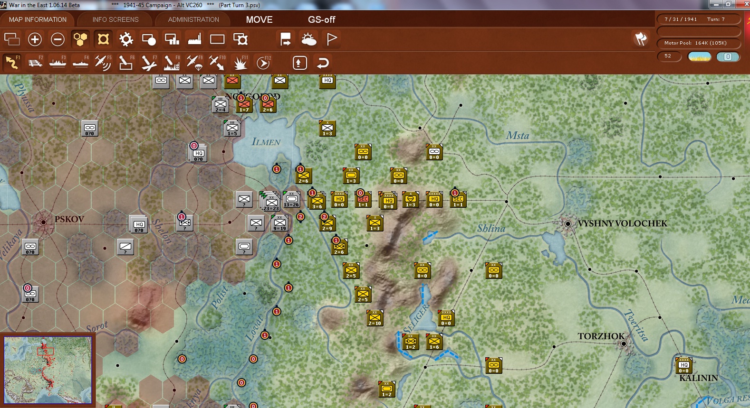Click the plain rectangle toolbar icon
Image resolution: width=750 pixels, height=408 pixels.
pyautogui.click(x=217, y=39)
